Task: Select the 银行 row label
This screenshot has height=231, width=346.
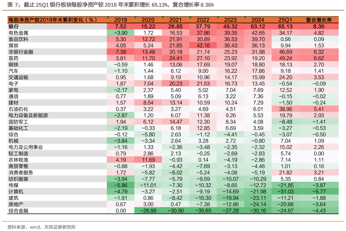Action: click(x=13, y=26)
